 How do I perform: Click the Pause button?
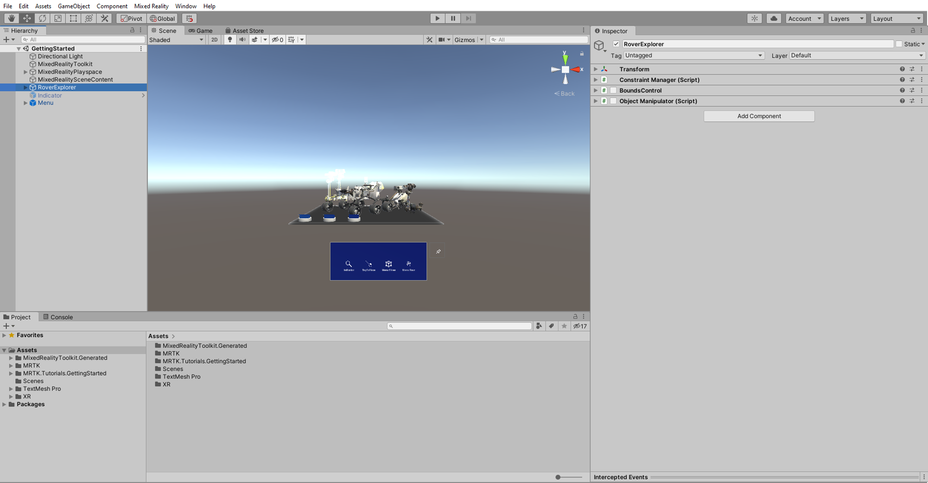[453, 19]
